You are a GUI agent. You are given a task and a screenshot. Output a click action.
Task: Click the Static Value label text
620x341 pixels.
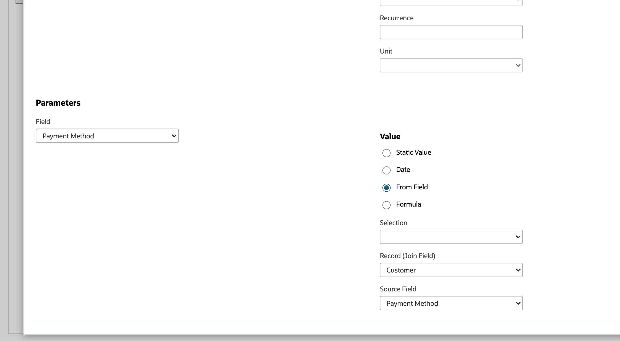413,152
